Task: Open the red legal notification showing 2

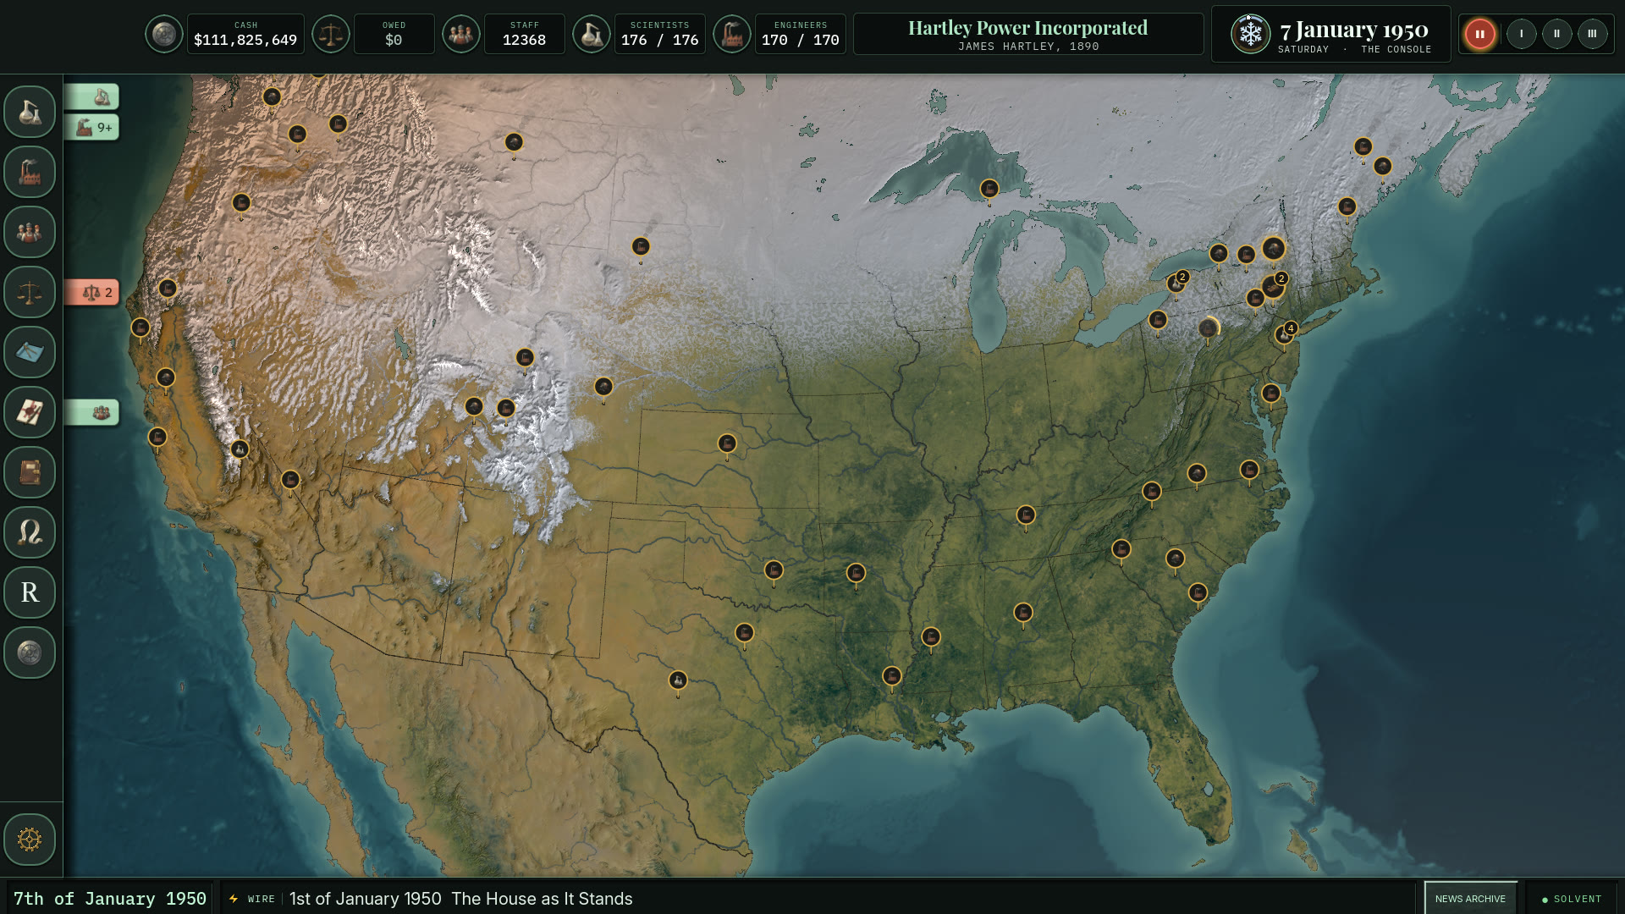Action: click(x=92, y=293)
